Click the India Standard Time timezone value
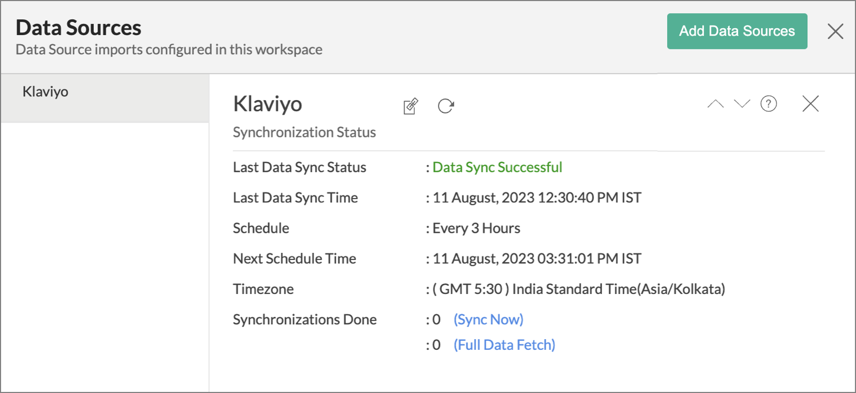856x393 pixels. pos(578,289)
